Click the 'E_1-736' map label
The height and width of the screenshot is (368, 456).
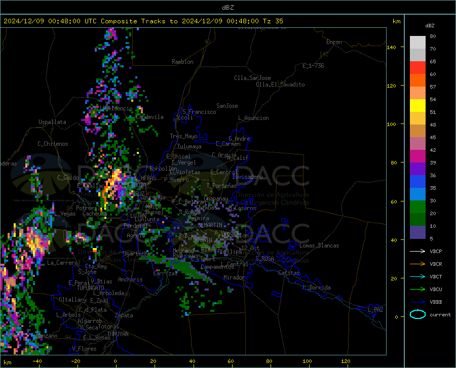(313, 66)
